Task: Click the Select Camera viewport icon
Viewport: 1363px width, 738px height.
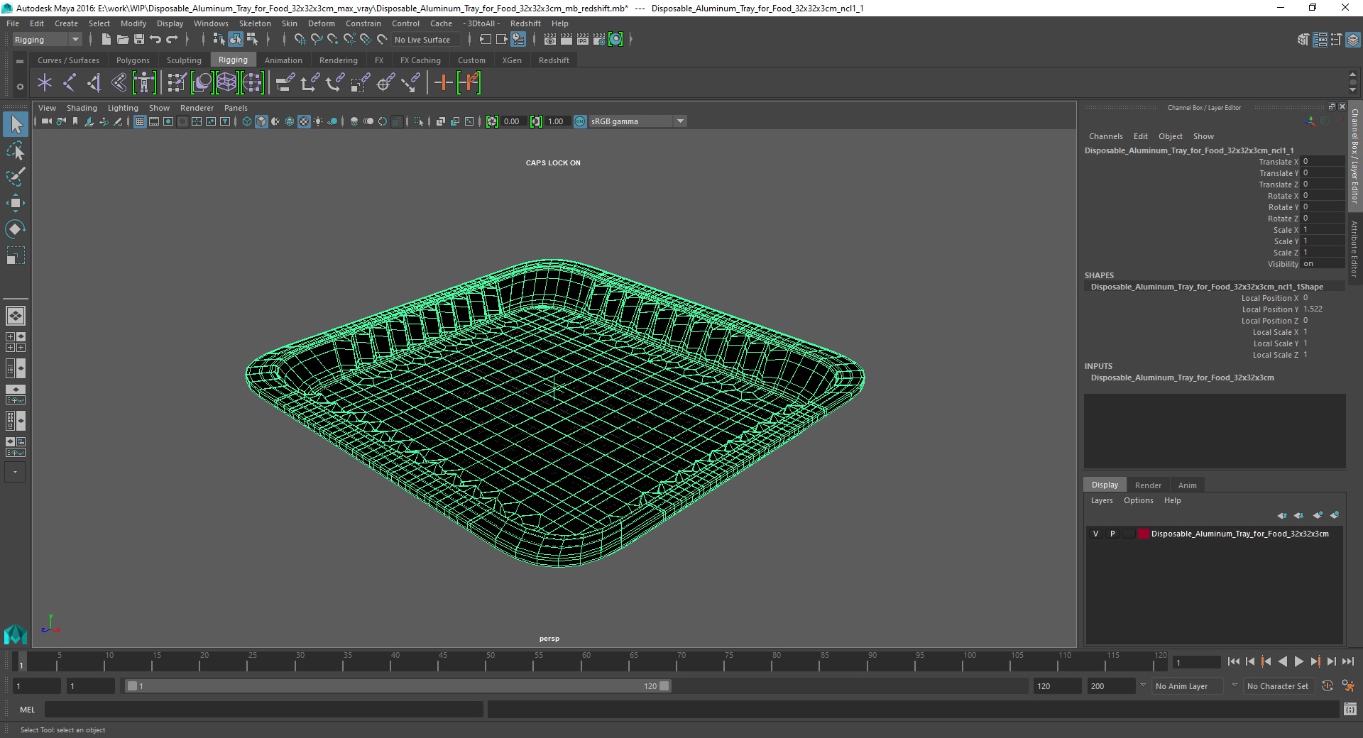Action: click(47, 121)
